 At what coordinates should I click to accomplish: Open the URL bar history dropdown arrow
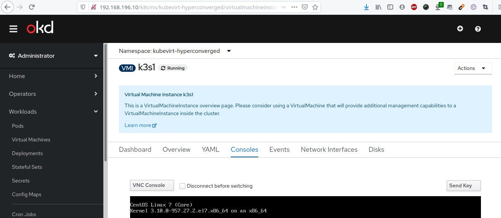[x=284, y=7]
